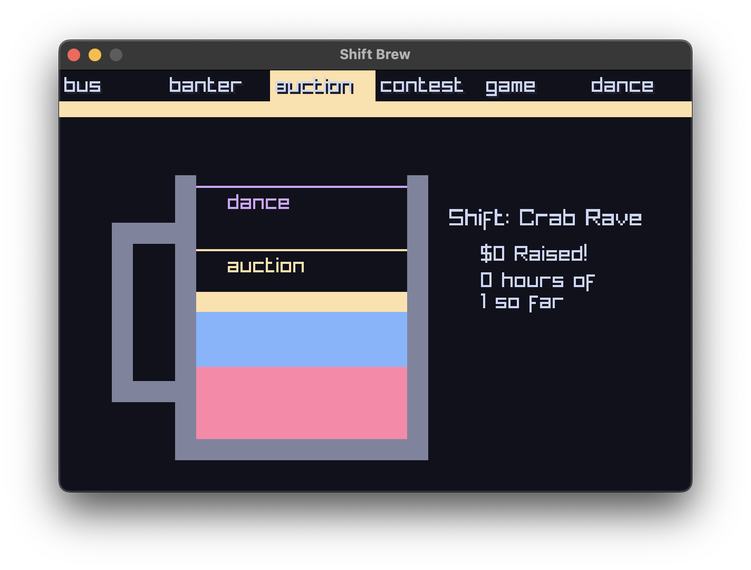Open the game tab
Viewport: 751px width, 570px height.
pos(511,85)
